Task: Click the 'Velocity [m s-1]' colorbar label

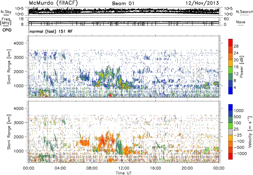Action: [250, 132]
